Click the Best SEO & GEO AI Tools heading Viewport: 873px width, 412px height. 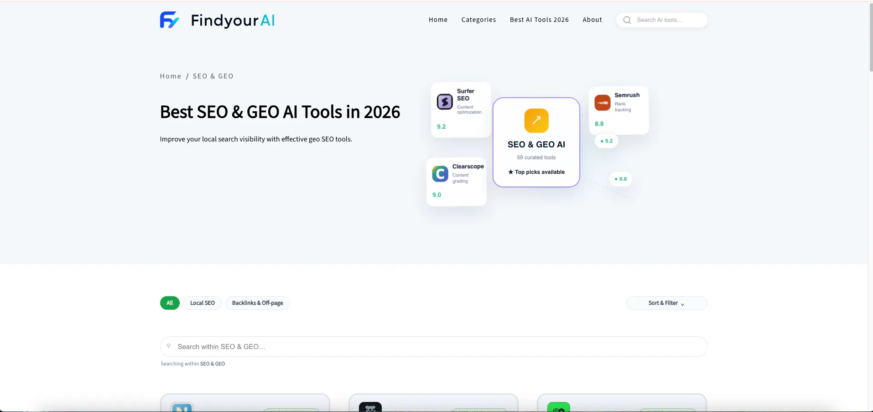pos(280,112)
